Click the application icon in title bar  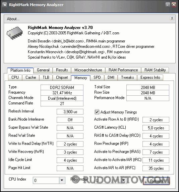5,5
